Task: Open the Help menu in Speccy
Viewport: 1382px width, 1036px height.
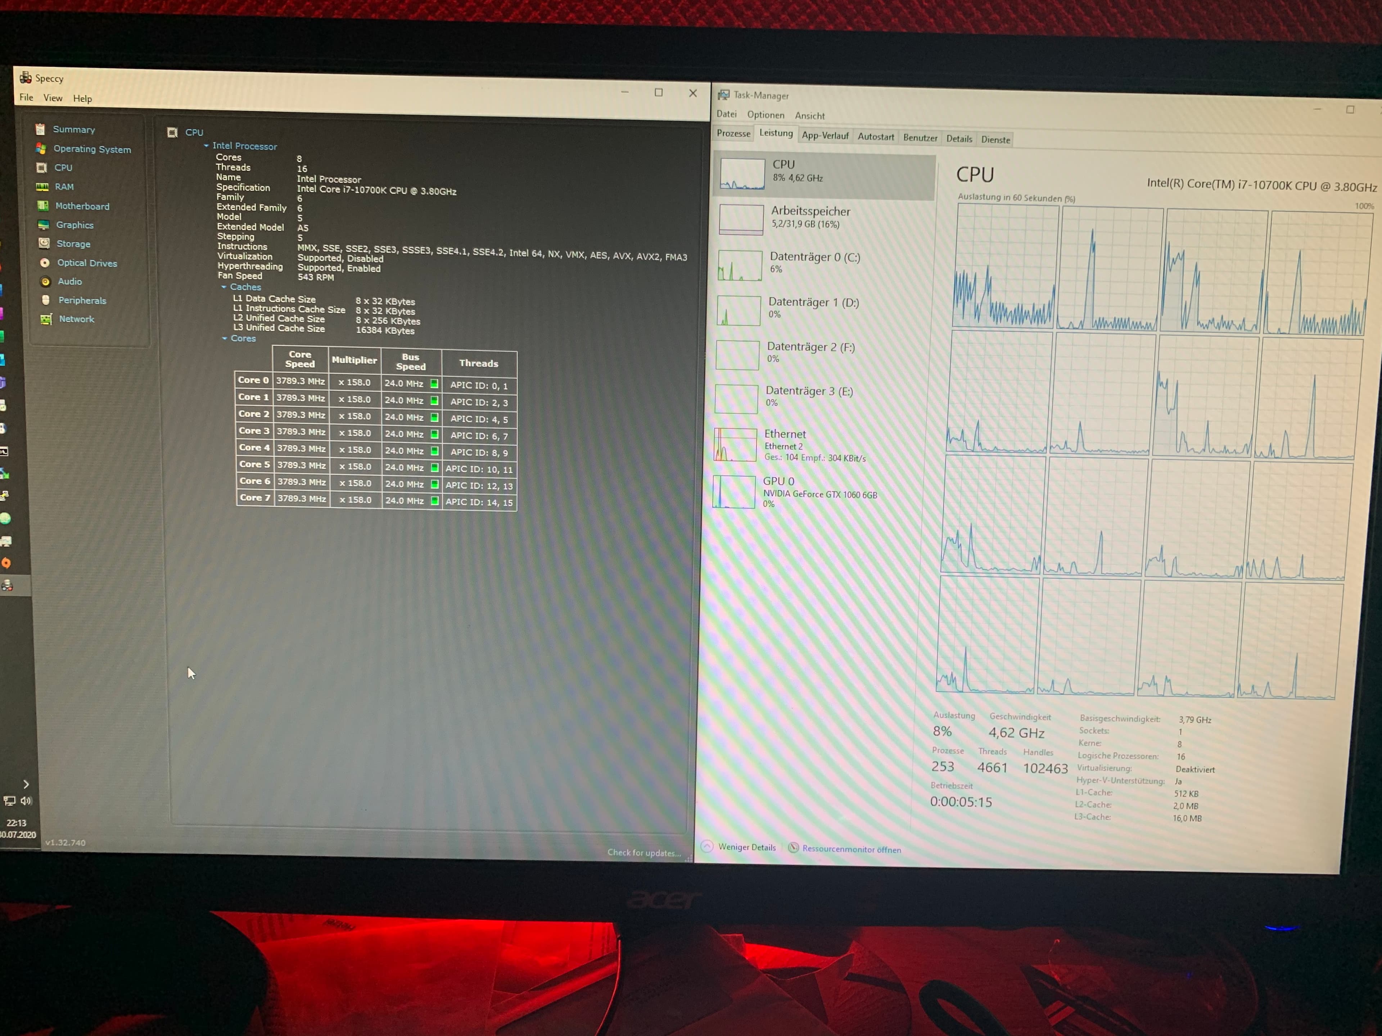Action: click(x=82, y=99)
